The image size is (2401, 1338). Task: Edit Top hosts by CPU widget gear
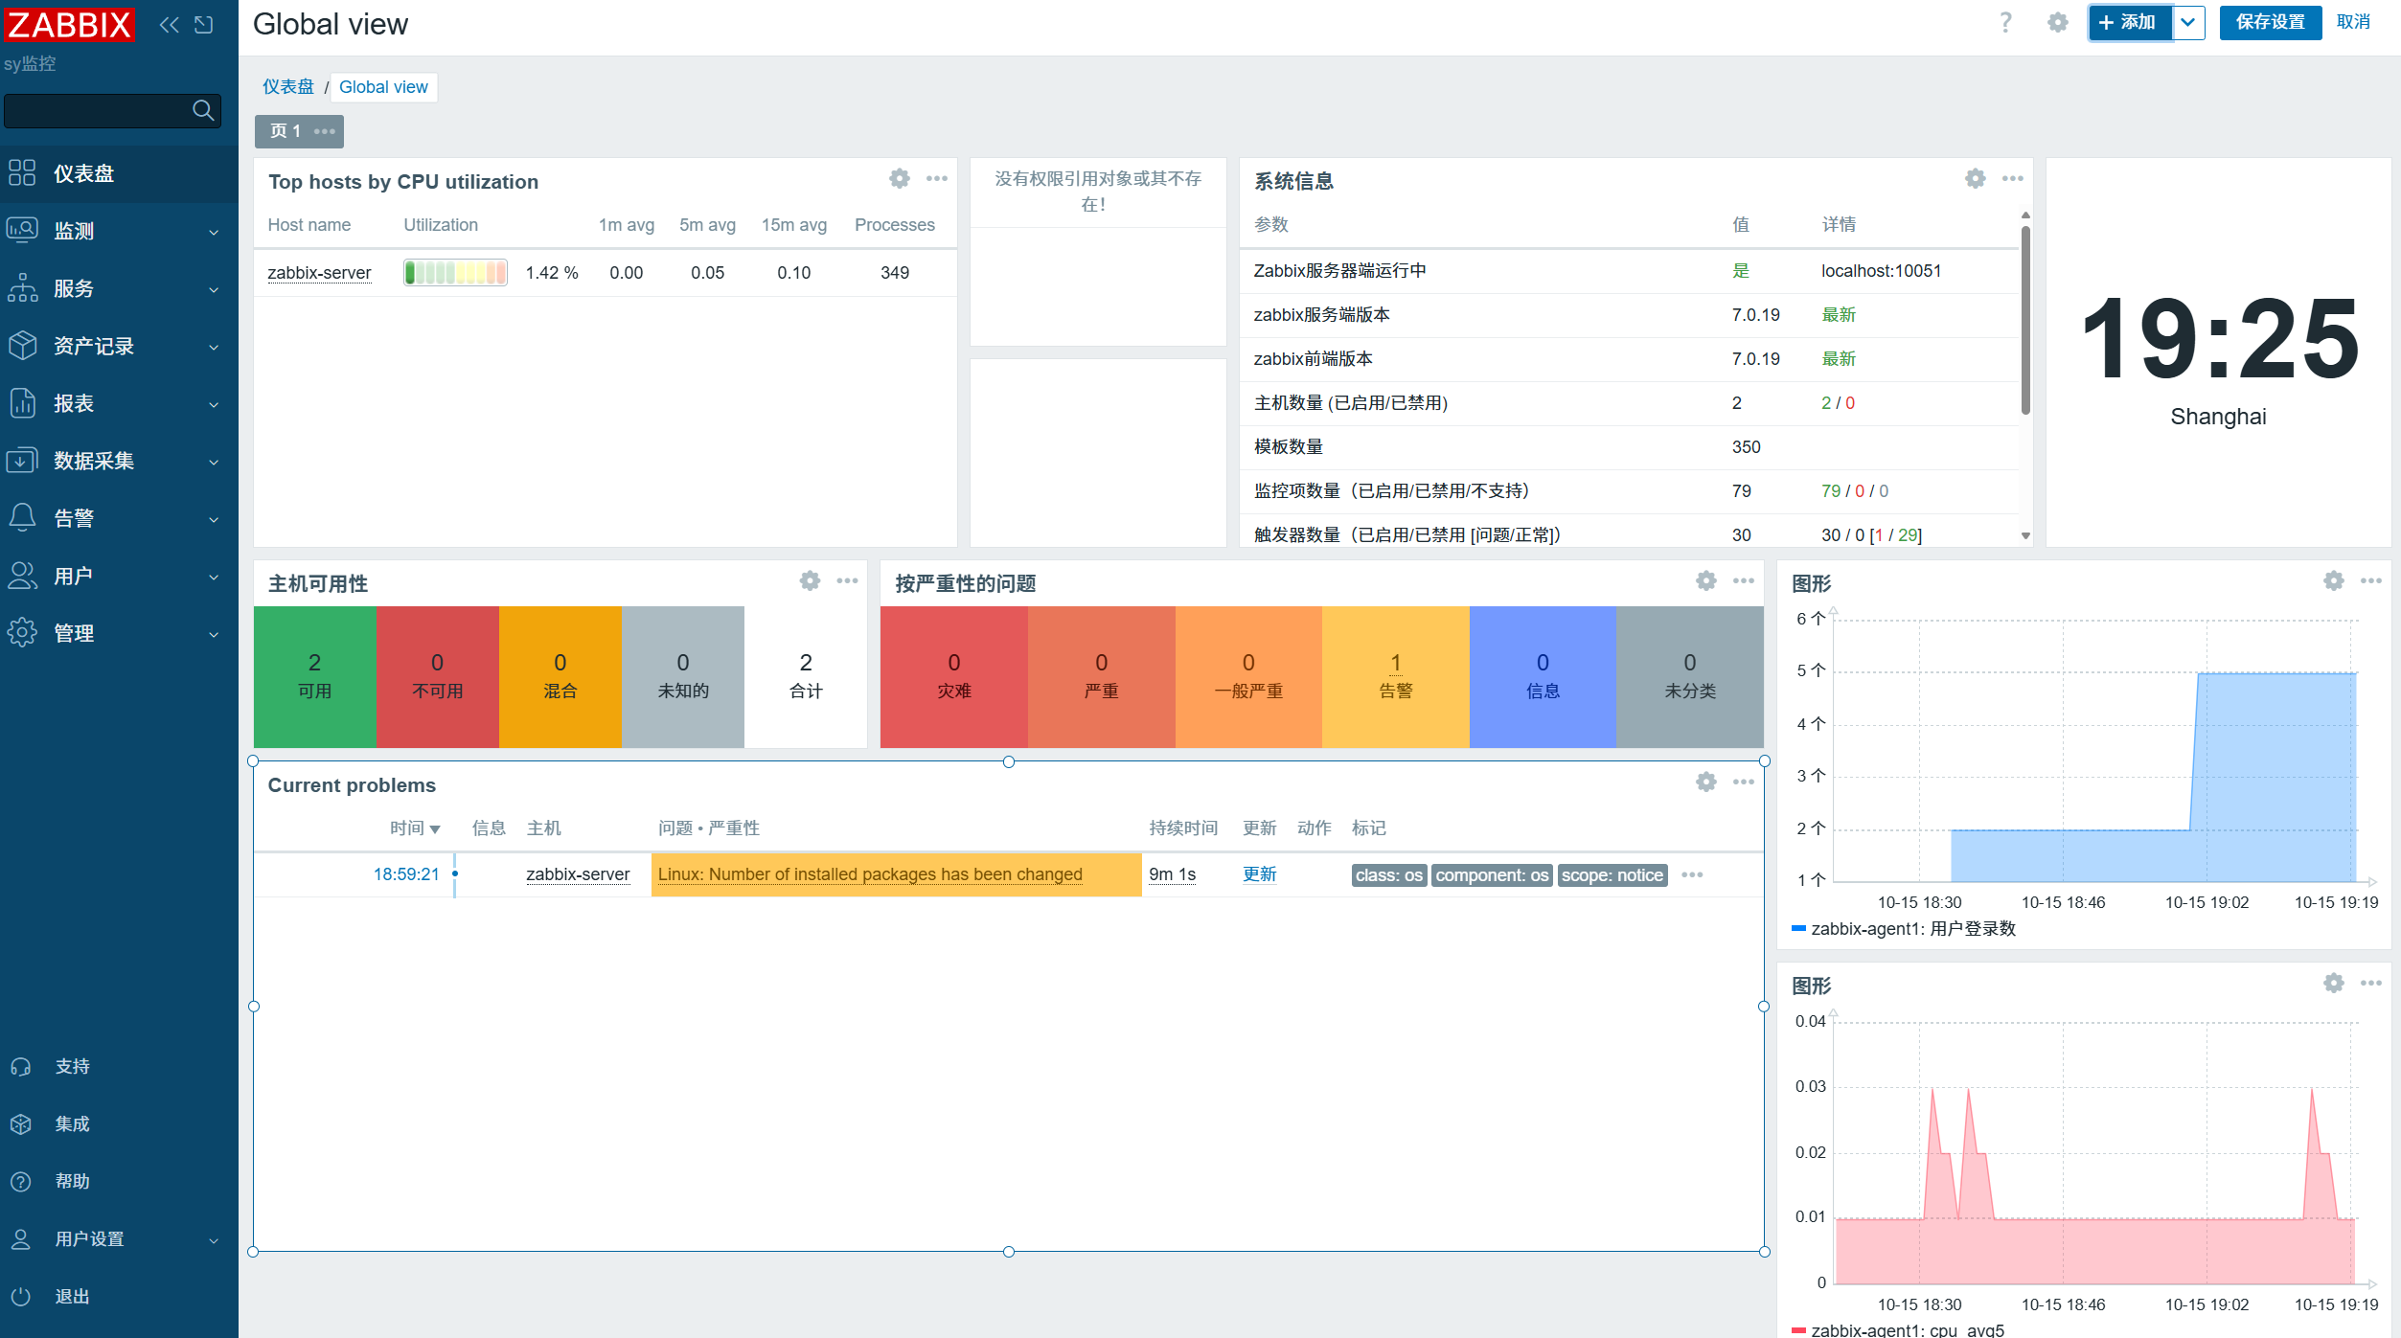point(899,178)
